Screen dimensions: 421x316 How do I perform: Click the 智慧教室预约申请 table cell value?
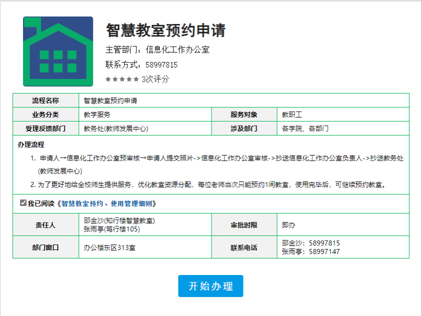[244, 100]
